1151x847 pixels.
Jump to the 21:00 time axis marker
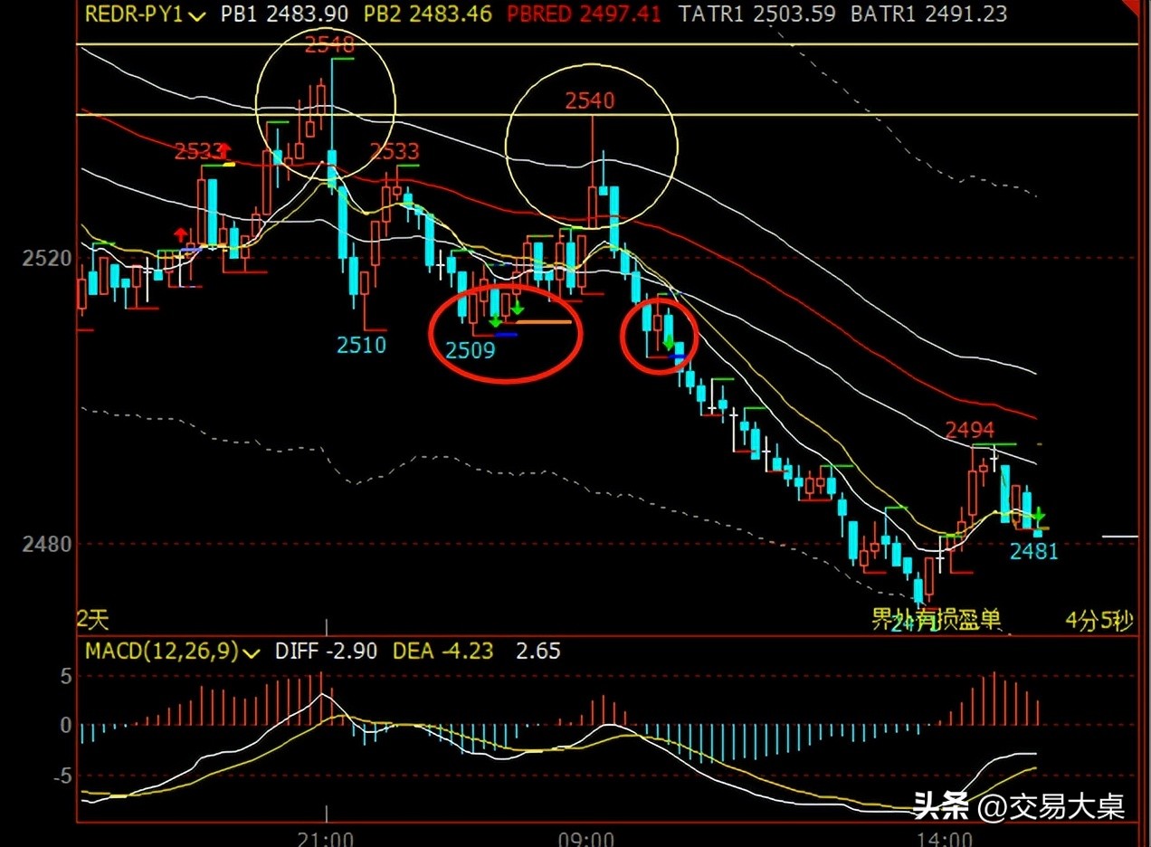[x=325, y=838]
